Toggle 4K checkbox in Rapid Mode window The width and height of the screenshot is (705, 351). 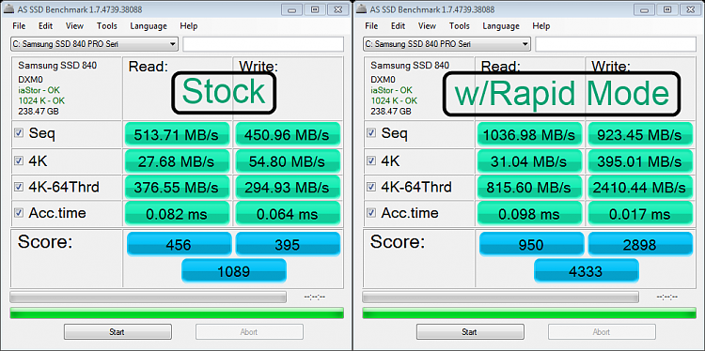click(x=371, y=160)
